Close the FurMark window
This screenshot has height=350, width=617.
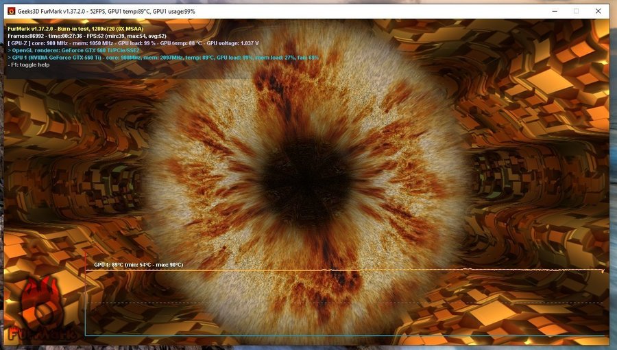[598, 12]
